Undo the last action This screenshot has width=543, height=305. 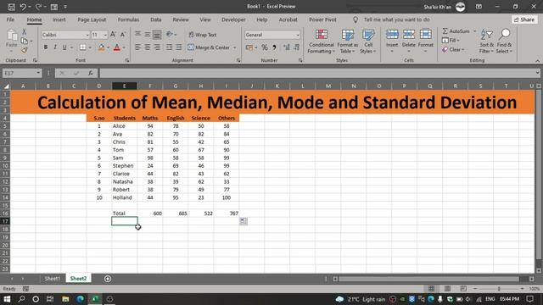click(x=23, y=7)
